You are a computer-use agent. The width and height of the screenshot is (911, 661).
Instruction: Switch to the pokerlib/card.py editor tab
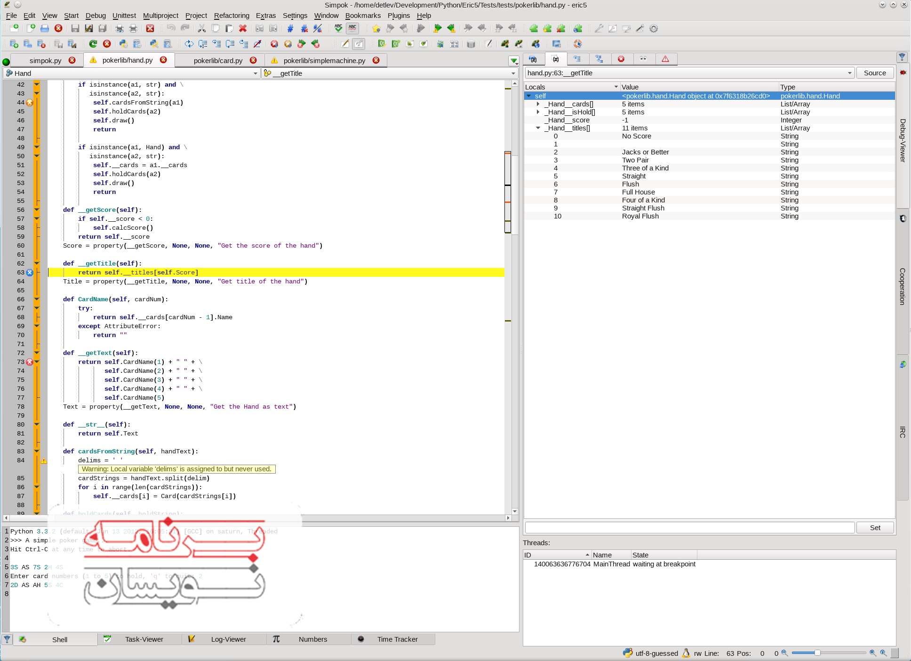point(218,60)
